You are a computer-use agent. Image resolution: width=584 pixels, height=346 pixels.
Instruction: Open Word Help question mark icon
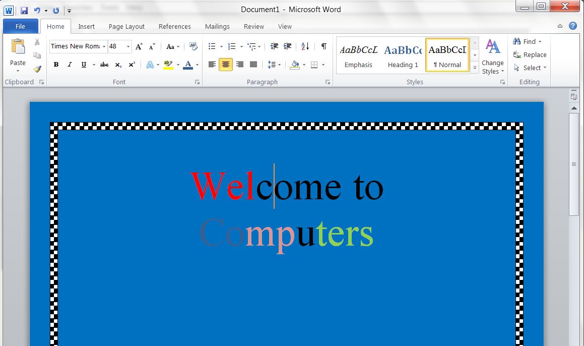click(x=572, y=26)
